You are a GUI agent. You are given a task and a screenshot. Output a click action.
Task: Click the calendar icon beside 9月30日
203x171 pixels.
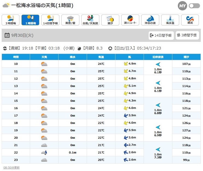point(7,35)
